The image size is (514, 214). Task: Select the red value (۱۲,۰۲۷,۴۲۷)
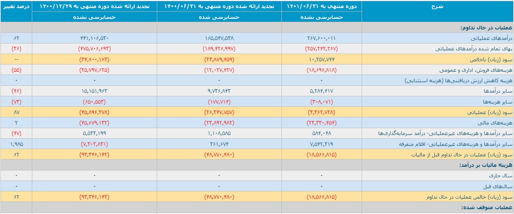219,70
